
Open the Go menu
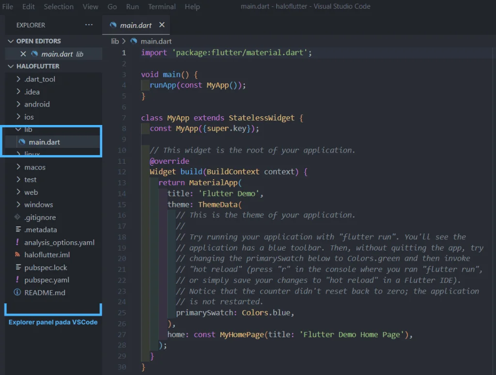112,6
